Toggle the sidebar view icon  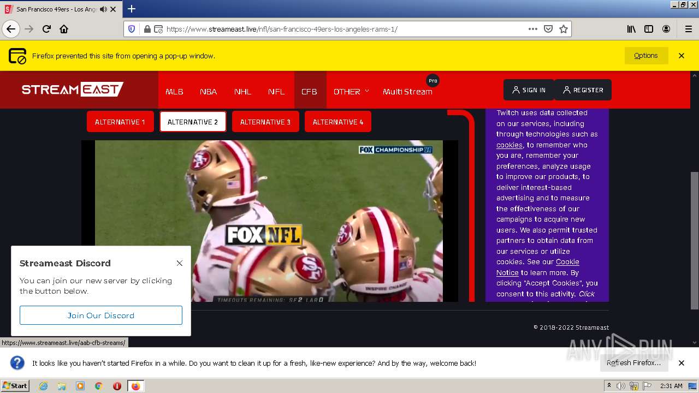(x=649, y=29)
